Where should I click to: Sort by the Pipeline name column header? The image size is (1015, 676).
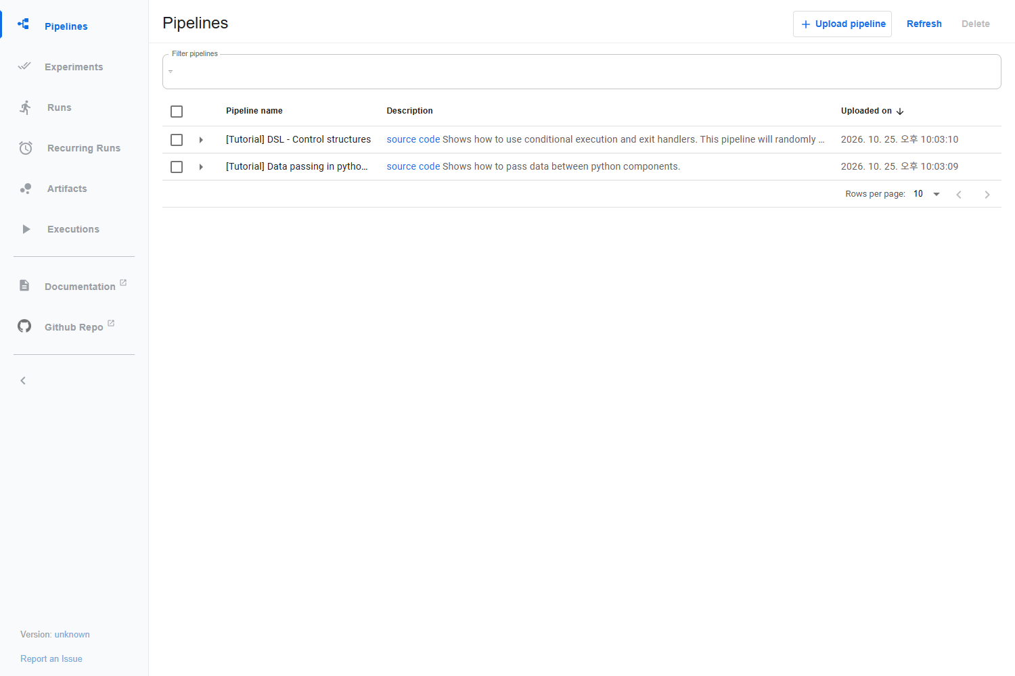pos(254,111)
